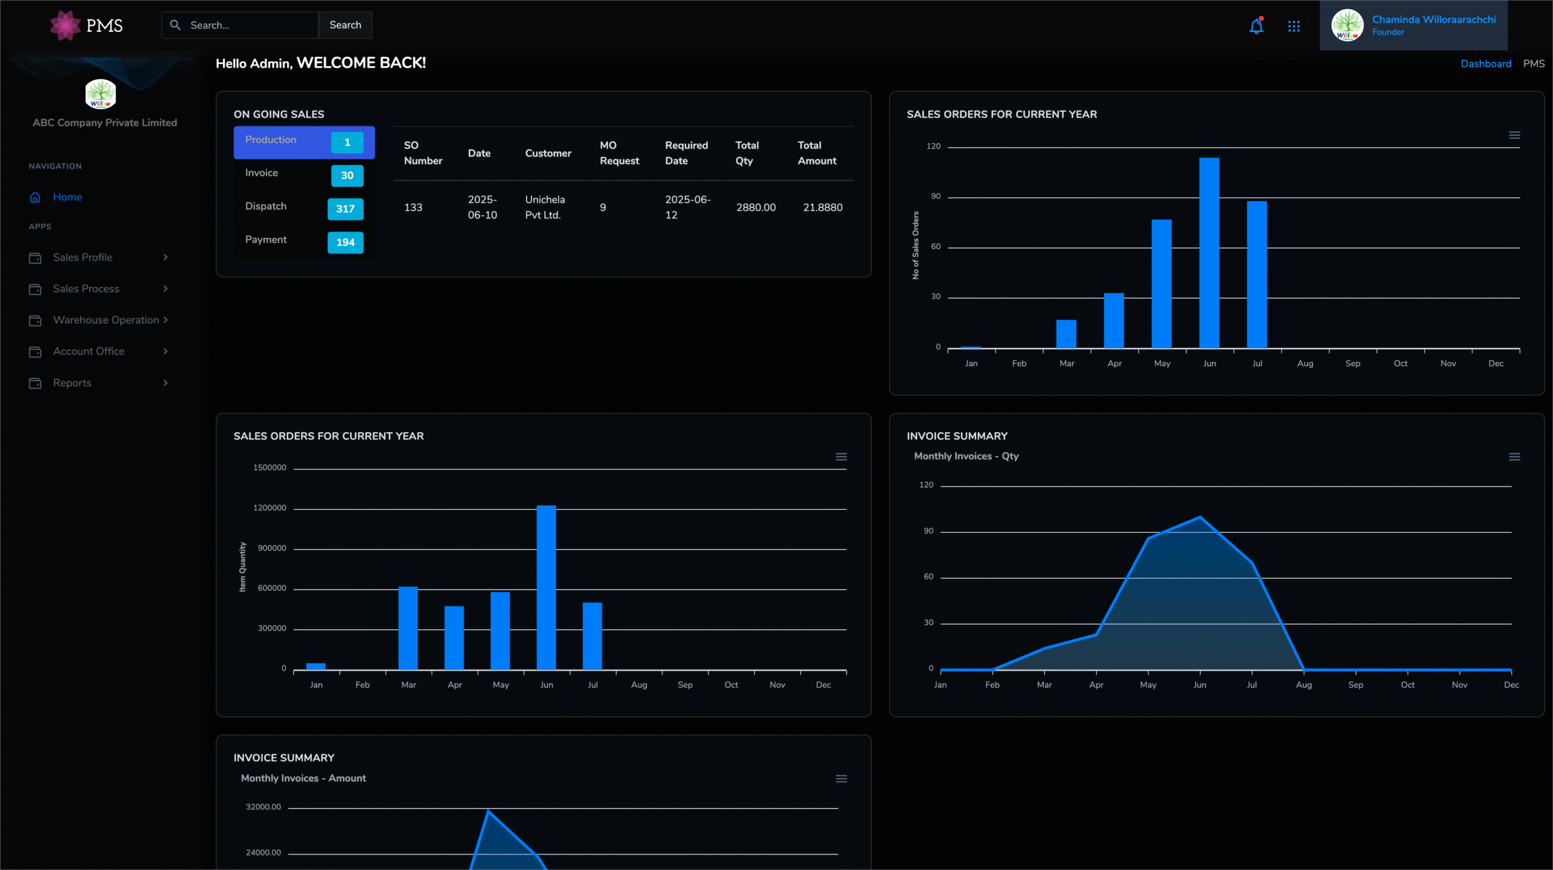Screen dimensions: 1553x870
Task: Expand the Warehouse Operation chevron
Action: click(166, 320)
